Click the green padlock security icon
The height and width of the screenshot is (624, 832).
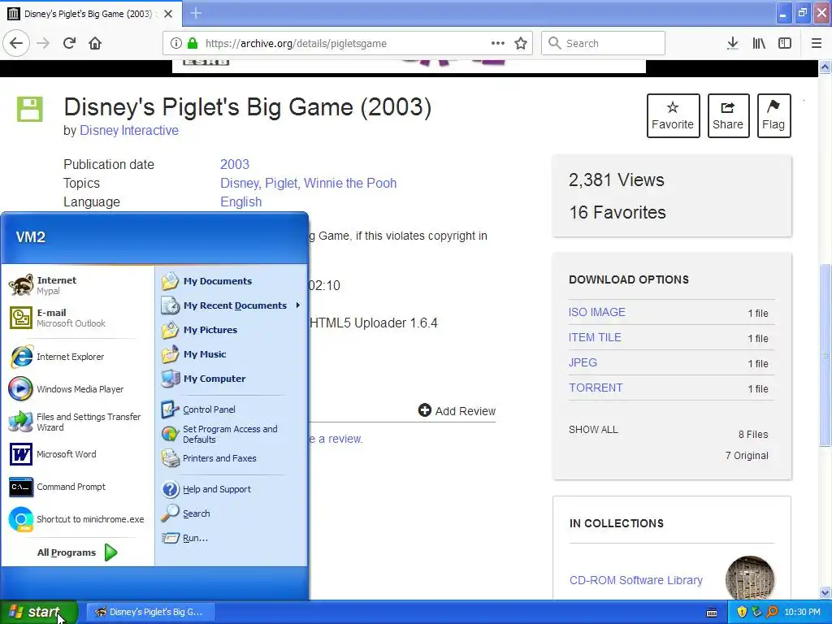click(193, 43)
